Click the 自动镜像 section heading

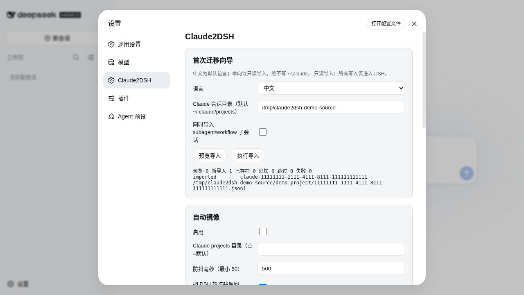tap(206, 217)
